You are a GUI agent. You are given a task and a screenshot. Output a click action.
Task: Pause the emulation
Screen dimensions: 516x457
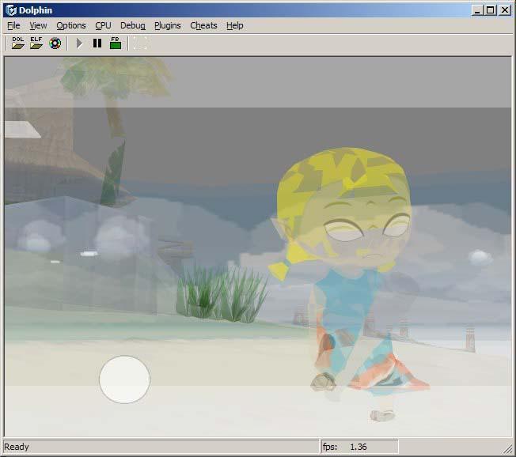[x=97, y=43]
